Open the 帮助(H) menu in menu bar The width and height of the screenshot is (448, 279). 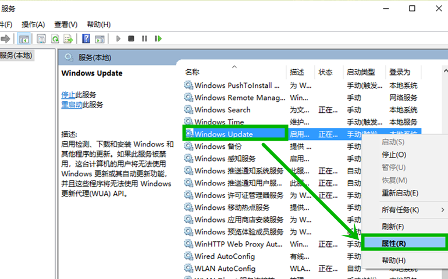click(x=98, y=24)
